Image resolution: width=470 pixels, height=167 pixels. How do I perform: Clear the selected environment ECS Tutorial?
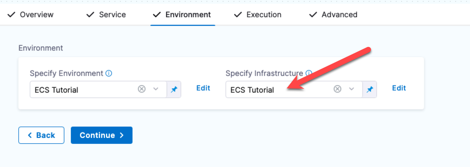click(142, 89)
